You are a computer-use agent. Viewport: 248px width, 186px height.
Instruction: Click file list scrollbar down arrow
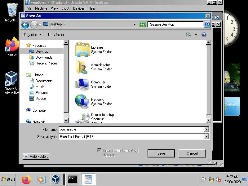(x=208, y=121)
